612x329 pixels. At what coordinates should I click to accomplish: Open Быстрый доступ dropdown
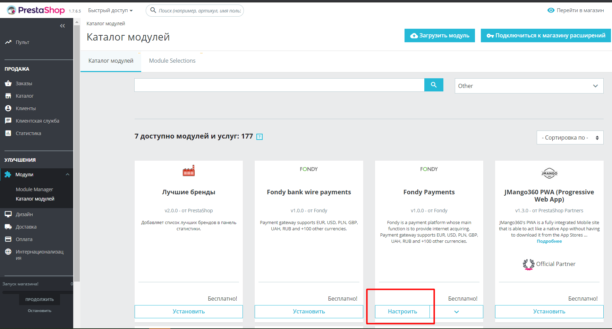pyautogui.click(x=110, y=10)
